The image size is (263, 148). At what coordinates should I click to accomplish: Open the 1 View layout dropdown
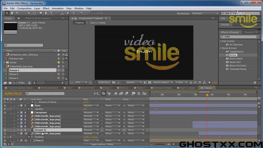(181, 82)
